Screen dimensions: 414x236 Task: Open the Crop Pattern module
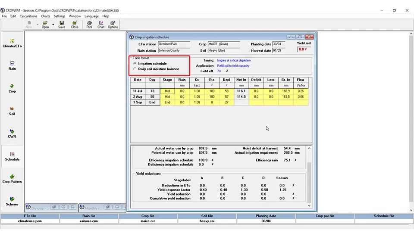[x=12, y=179]
